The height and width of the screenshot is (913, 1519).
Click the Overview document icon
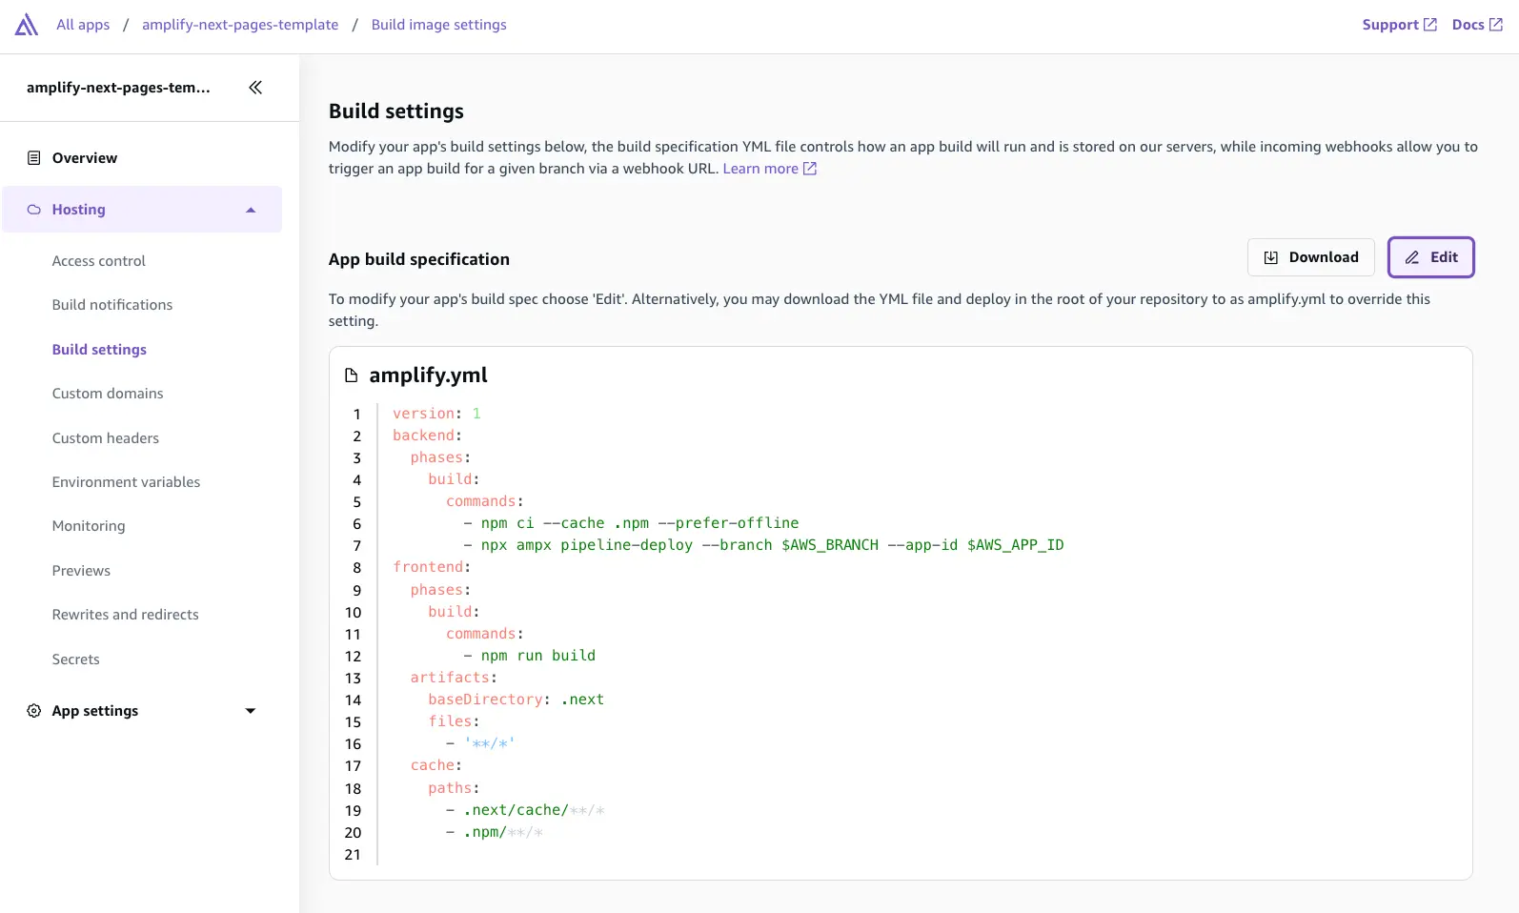coord(34,158)
